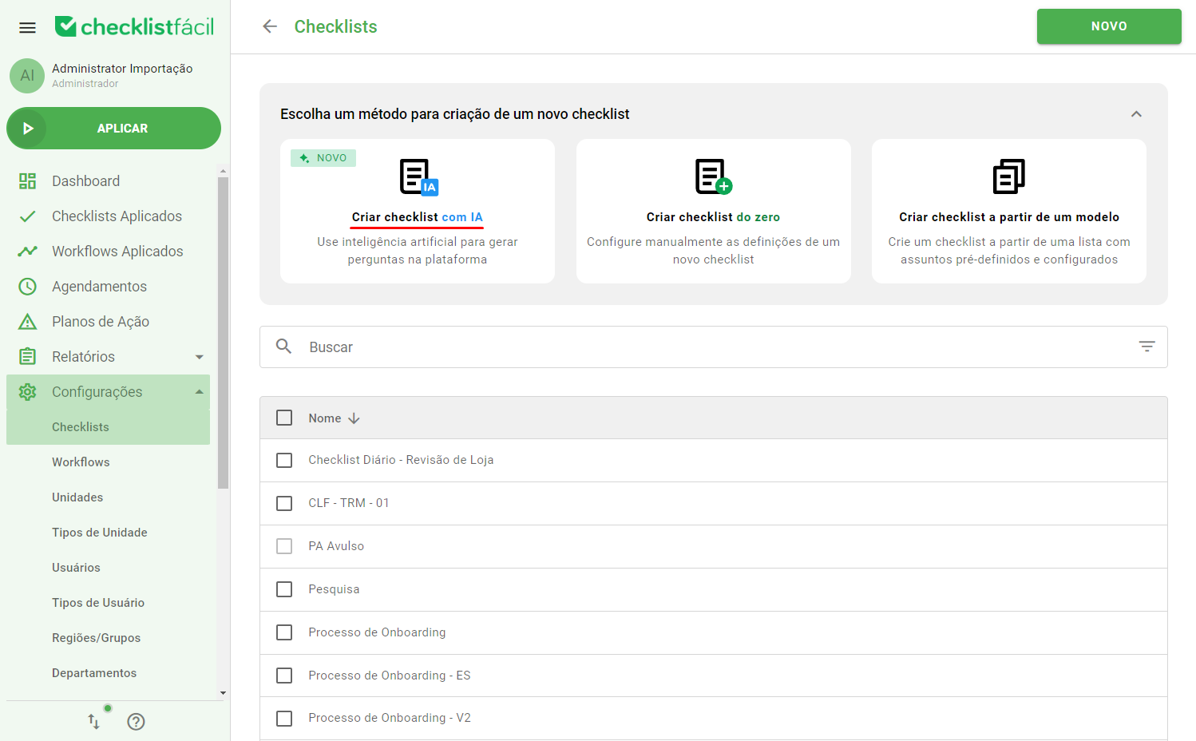
Task: Go to Tipos de Unidade settings
Action: point(99,532)
